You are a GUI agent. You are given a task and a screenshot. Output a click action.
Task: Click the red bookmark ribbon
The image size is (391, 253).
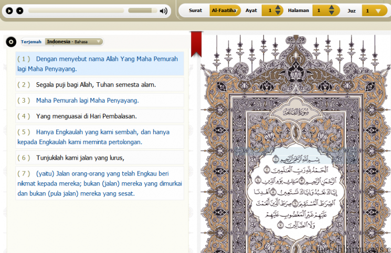196,45
